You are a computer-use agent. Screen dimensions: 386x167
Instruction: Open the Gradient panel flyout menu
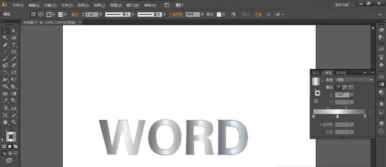click(373, 73)
